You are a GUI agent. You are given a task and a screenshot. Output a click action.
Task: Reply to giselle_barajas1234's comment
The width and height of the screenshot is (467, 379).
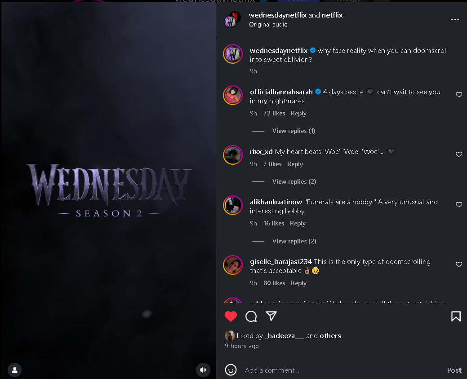298,283
